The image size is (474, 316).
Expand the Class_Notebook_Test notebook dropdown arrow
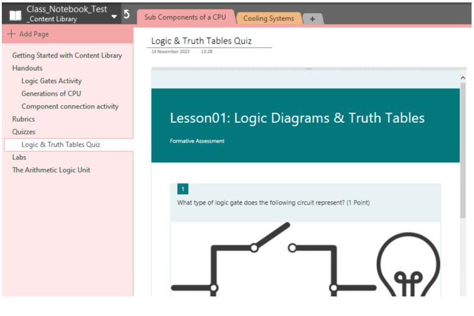tap(114, 17)
